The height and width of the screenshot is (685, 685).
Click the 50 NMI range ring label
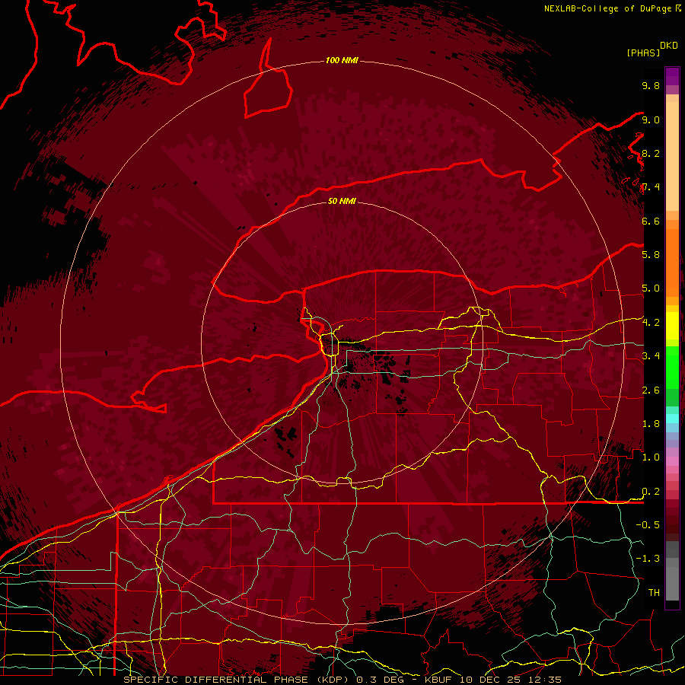coord(342,201)
